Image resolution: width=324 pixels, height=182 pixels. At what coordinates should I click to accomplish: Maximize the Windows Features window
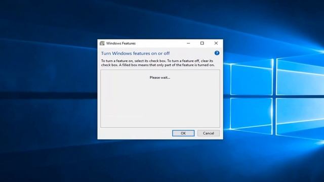tap(202, 43)
